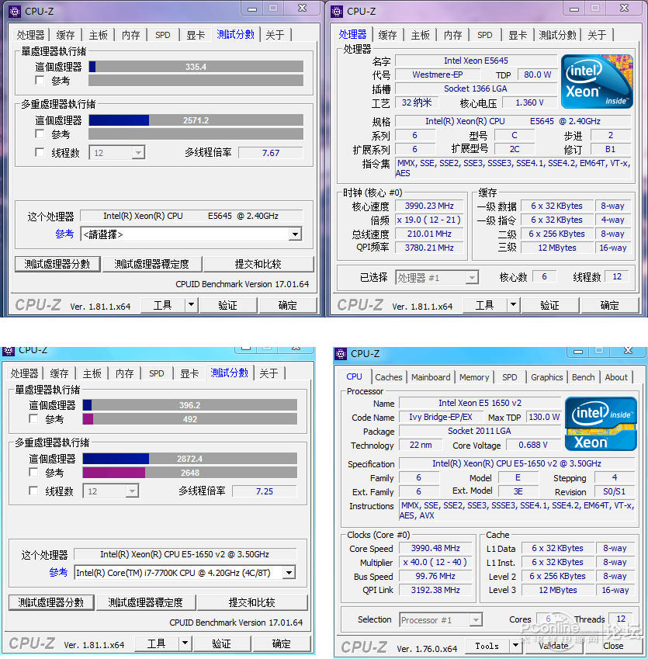Expand the Tools dropdown arrow

tap(516, 646)
